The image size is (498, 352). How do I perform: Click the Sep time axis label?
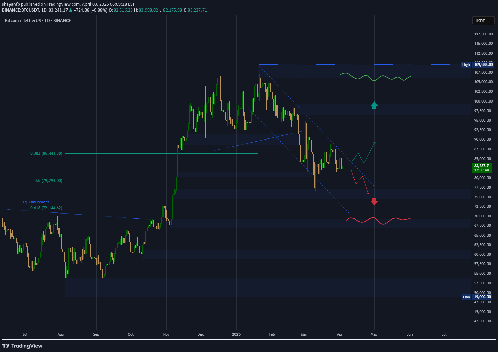coord(96,334)
